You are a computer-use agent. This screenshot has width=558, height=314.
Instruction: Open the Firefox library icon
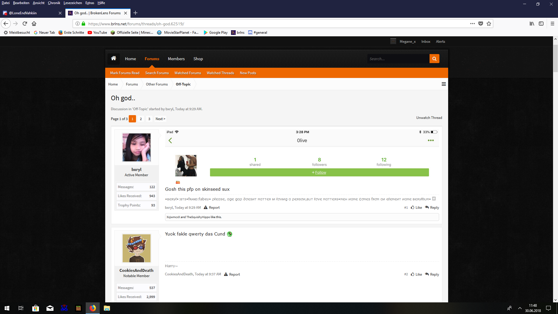tap(532, 24)
